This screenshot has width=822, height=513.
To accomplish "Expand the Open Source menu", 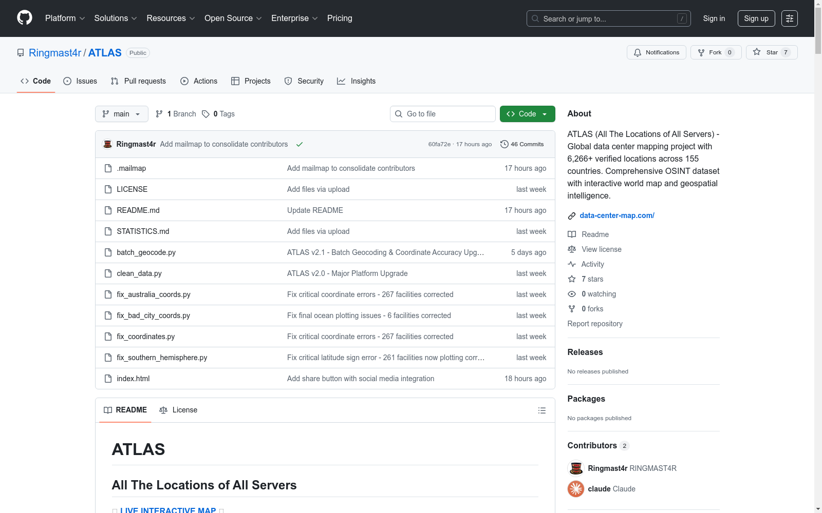I will tap(233, 18).
